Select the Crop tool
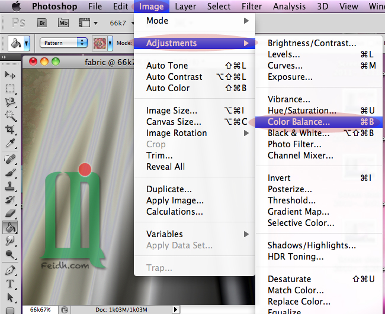 tap(10, 129)
